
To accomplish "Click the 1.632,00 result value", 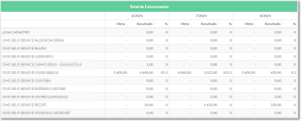I will [211, 105].
